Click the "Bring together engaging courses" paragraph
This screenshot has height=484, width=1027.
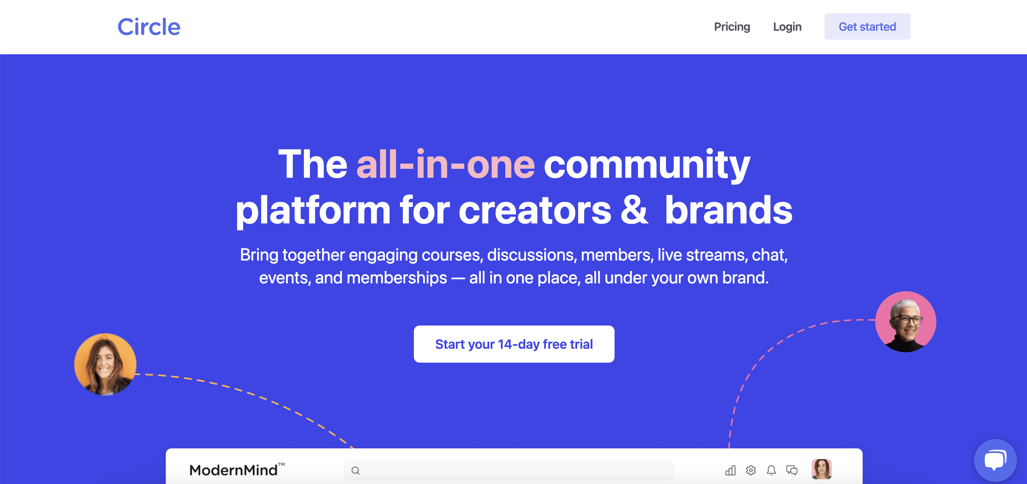pyautogui.click(x=513, y=266)
